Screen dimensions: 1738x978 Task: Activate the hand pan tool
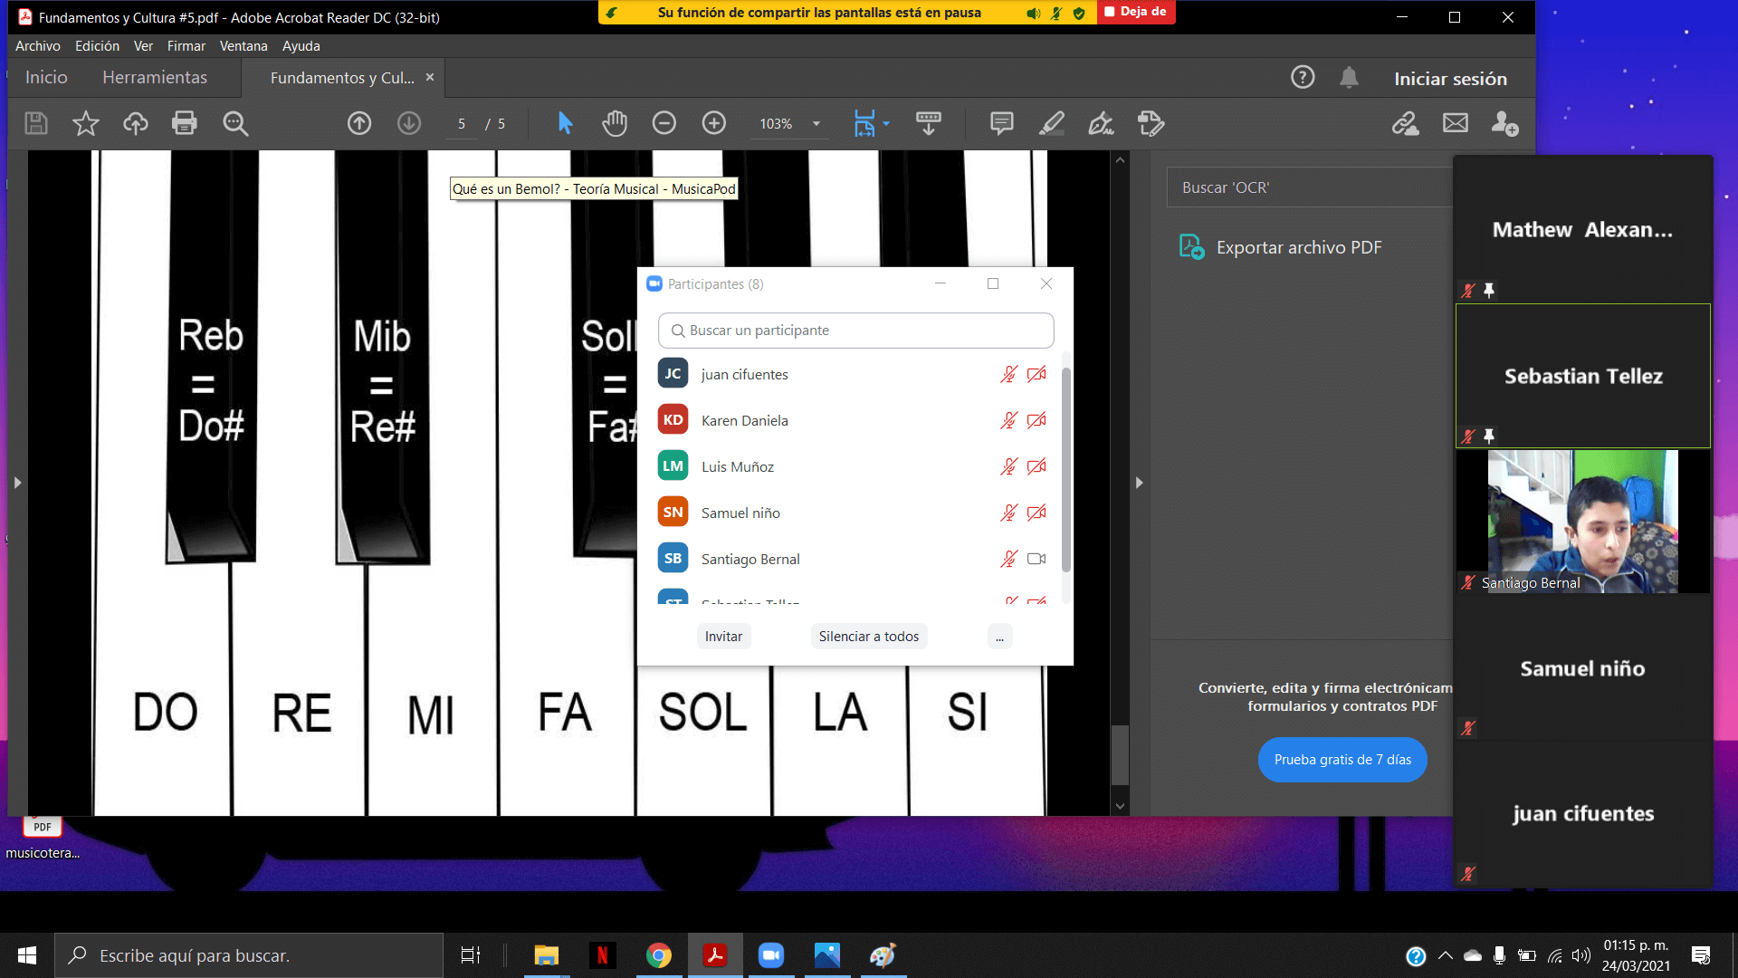615,123
